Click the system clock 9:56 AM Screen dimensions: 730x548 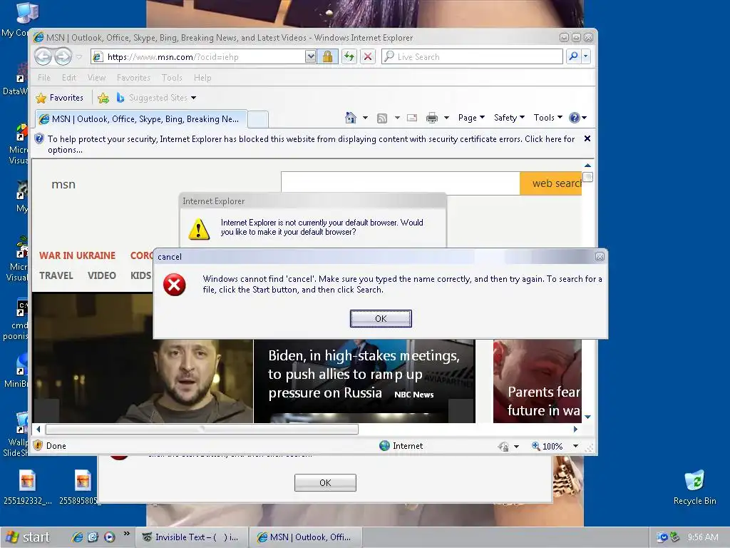pos(702,537)
